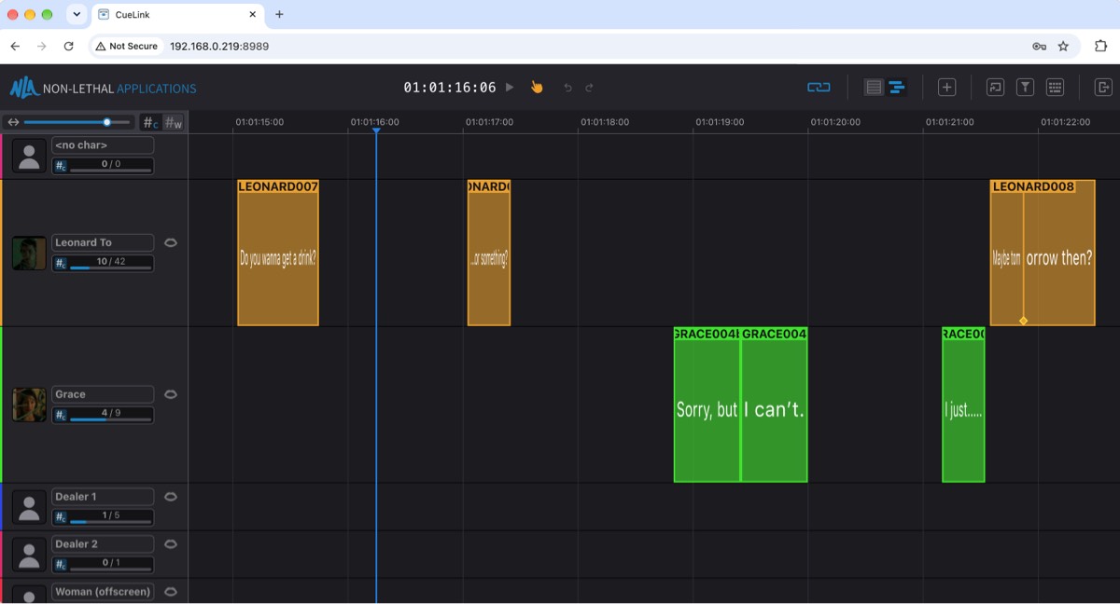Start playback with the play button

(510, 88)
